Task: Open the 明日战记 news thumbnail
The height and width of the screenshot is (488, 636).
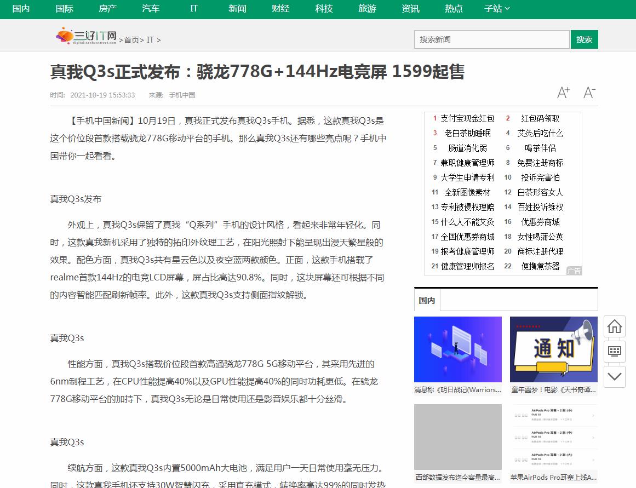Action: tap(458, 349)
